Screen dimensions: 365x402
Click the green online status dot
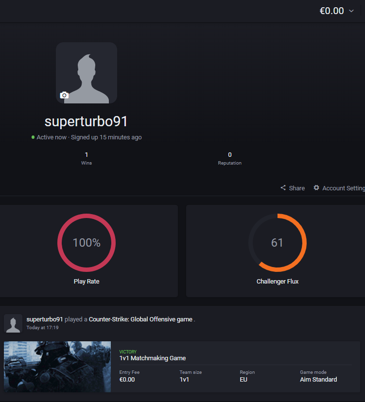point(33,137)
